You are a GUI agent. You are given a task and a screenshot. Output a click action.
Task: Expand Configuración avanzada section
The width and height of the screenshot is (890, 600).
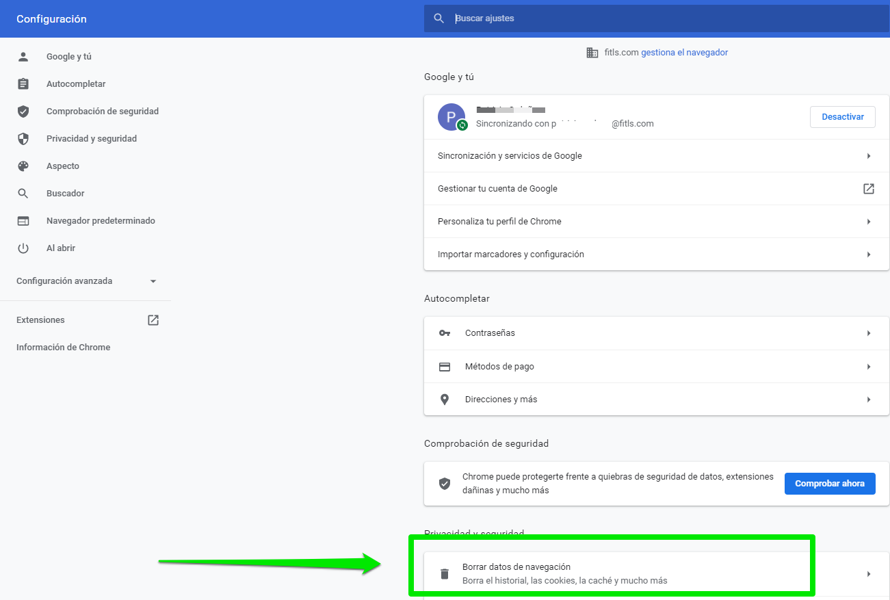click(153, 281)
